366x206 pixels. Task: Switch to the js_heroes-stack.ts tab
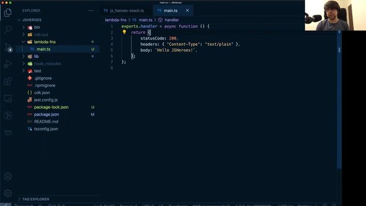pos(127,10)
